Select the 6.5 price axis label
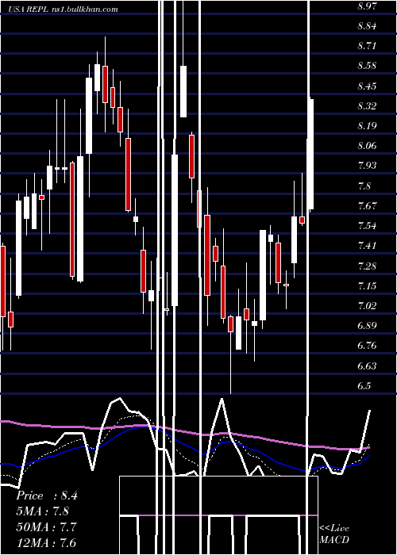The image size is (397, 555). [364, 386]
